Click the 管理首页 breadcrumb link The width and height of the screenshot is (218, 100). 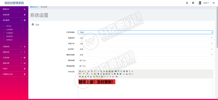34,7
